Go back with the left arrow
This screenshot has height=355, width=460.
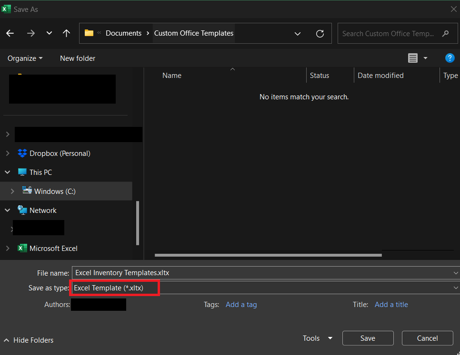point(10,33)
